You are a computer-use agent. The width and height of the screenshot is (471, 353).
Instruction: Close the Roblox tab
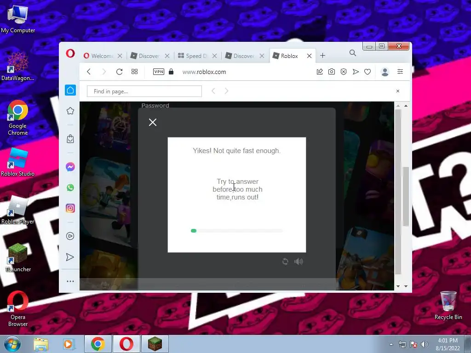[309, 56]
